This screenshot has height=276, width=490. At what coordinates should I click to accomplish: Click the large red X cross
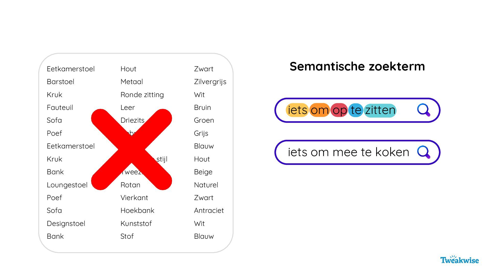131,149
